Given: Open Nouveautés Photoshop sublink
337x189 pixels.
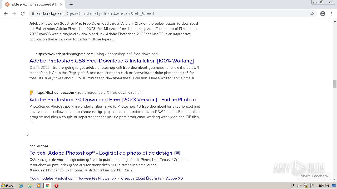Looking at the screenshot, I should [97, 178].
